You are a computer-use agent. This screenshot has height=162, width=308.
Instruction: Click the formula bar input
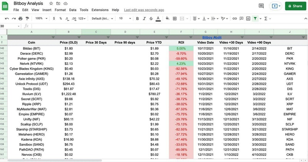[169, 26]
